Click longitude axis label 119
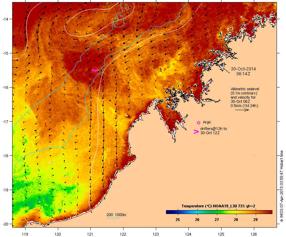This screenshot has height=237, width=286. [25, 234]
